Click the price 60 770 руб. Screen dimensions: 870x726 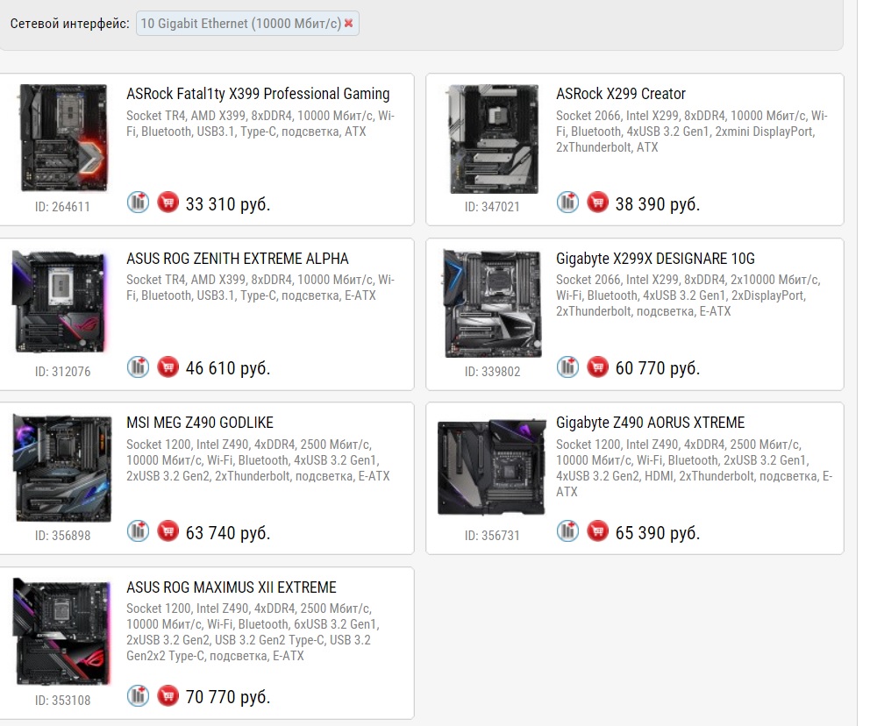658,368
